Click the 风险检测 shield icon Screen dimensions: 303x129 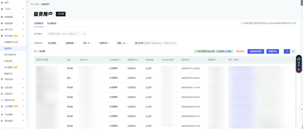coord(2,79)
